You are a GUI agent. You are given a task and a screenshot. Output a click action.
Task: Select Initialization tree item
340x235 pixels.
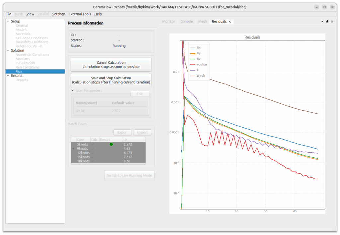pos(25,63)
